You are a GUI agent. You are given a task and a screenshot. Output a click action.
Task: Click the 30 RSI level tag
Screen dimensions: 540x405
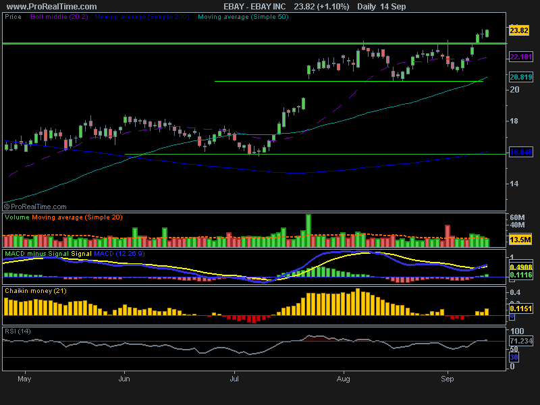[514, 357]
